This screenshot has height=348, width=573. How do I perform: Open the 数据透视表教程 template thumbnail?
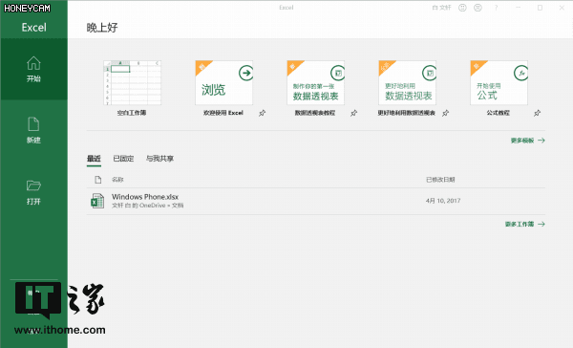315,83
